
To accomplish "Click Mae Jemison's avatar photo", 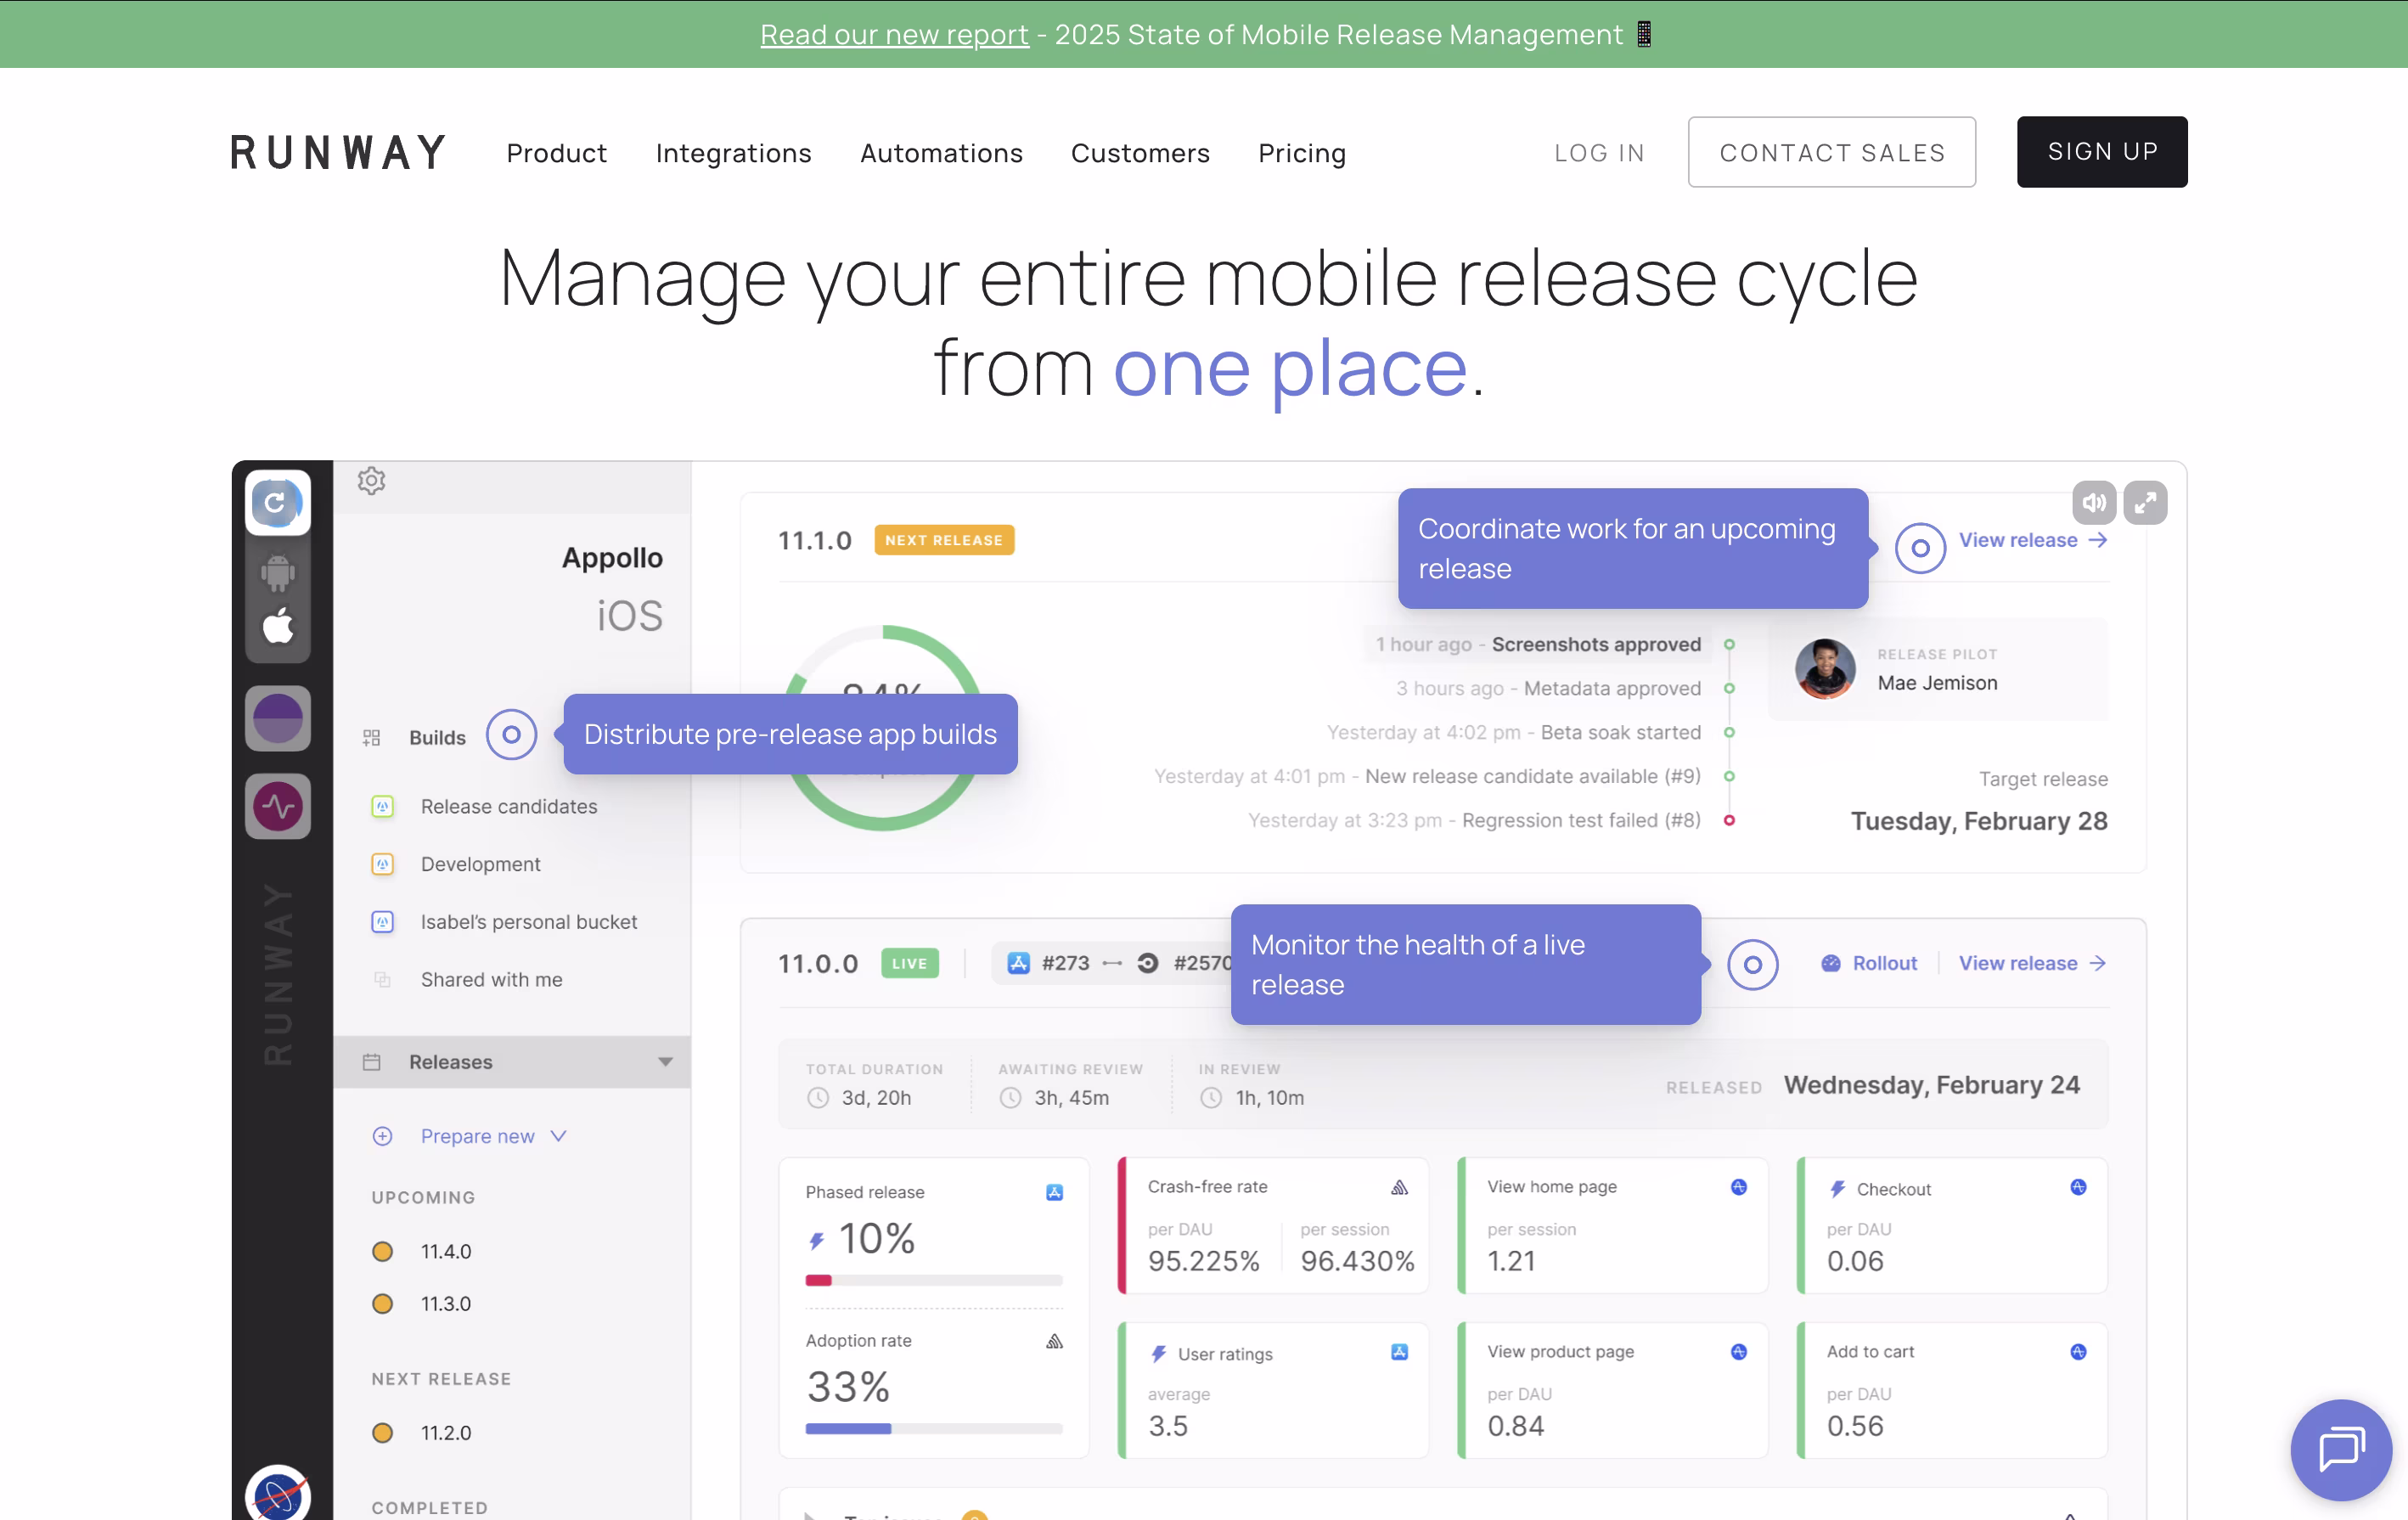I will point(1824,669).
